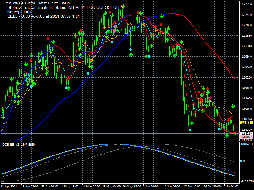Click the EURUSD,H4 chart symbol title
This screenshot has width=254, height=190.
(x=14, y=3)
